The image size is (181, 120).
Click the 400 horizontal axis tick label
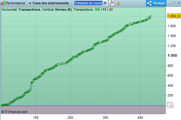click(x=140, y=118)
